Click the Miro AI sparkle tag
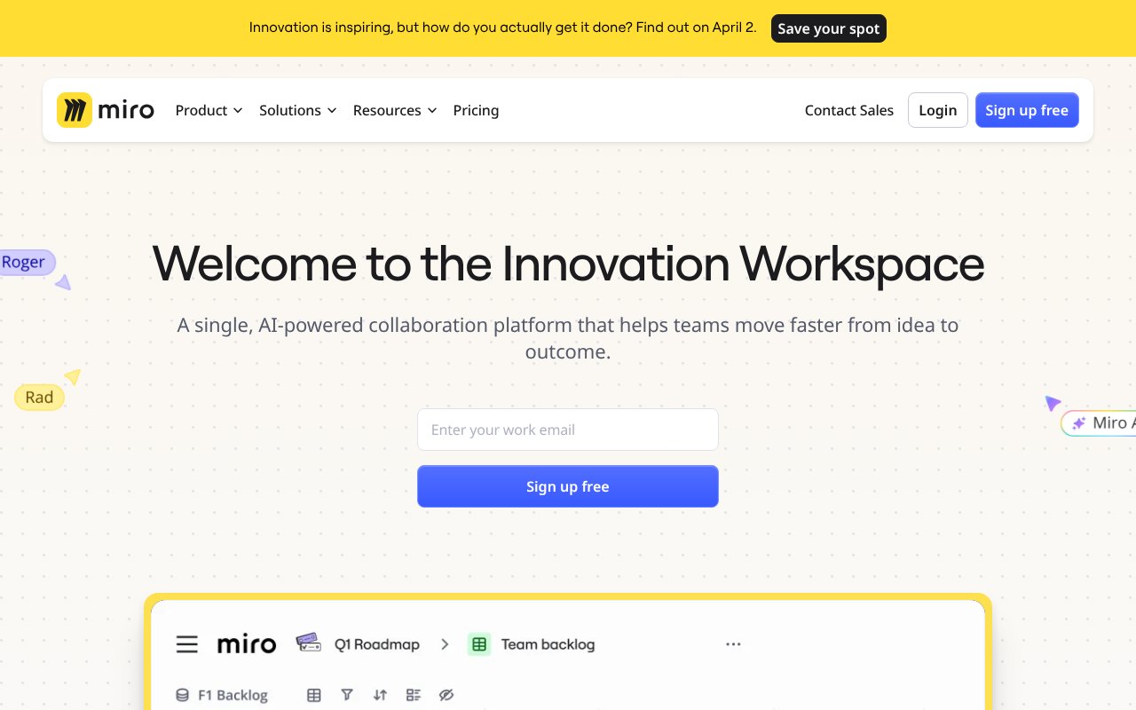 click(1100, 423)
